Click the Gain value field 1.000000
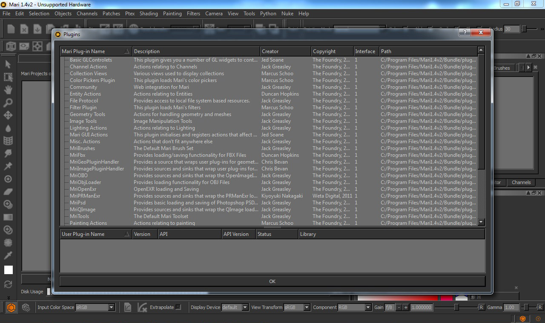The height and width of the screenshot is (323, 545). [422, 307]
